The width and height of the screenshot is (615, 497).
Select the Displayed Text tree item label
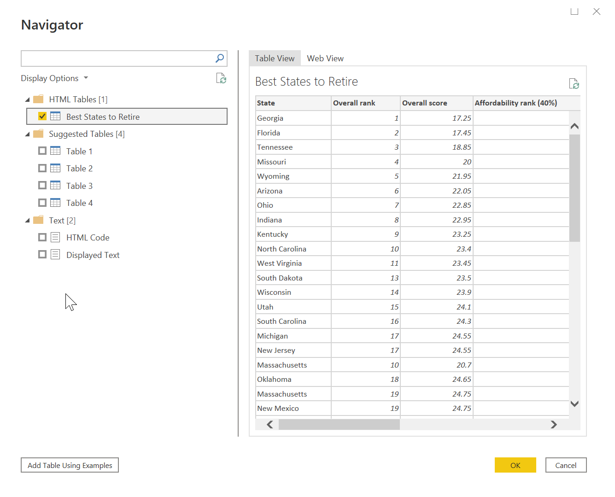[x=93, y=255]
